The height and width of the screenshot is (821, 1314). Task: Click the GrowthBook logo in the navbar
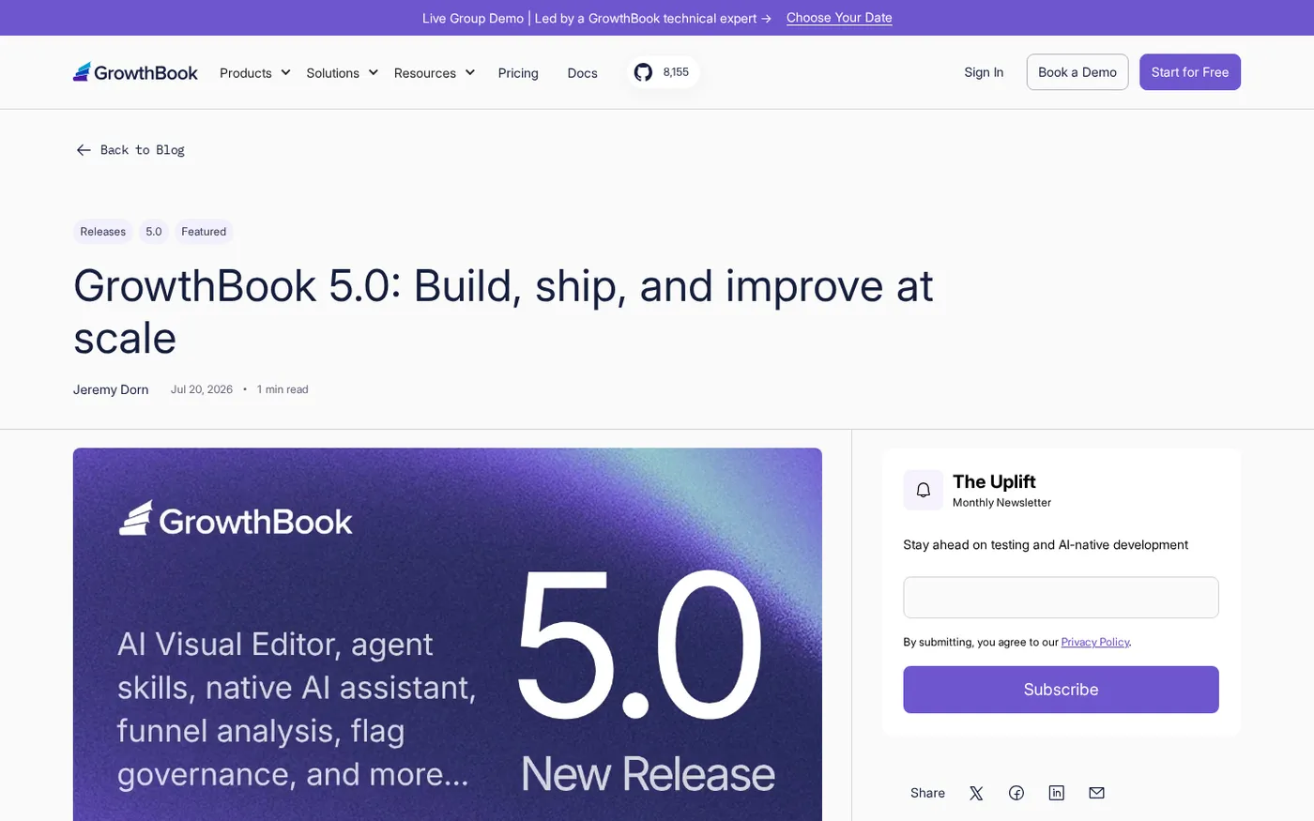point(135,72)
